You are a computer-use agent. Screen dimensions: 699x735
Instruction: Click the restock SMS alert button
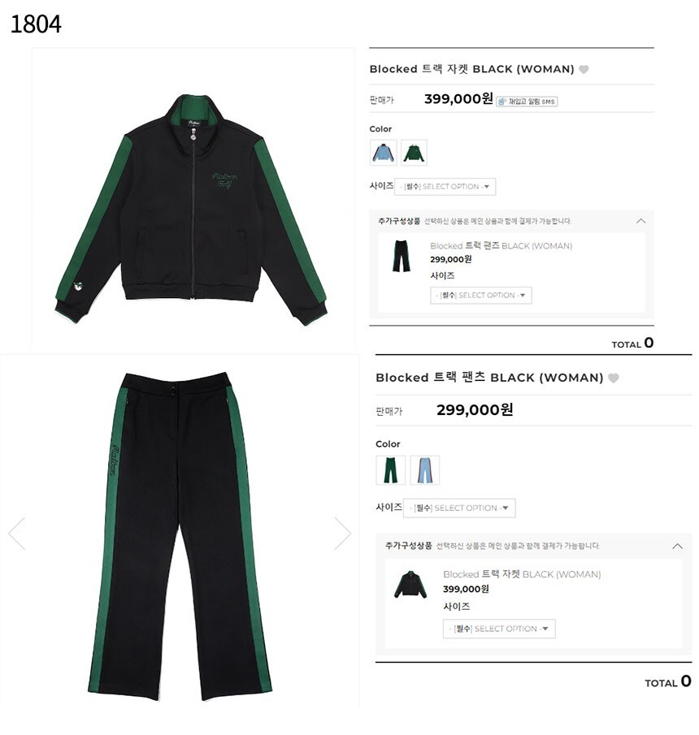[x=527, y=102]
